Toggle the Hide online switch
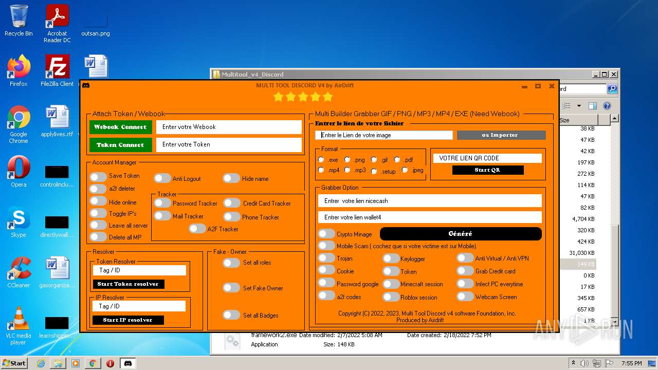The image size is (658, 370). point(98,201)
